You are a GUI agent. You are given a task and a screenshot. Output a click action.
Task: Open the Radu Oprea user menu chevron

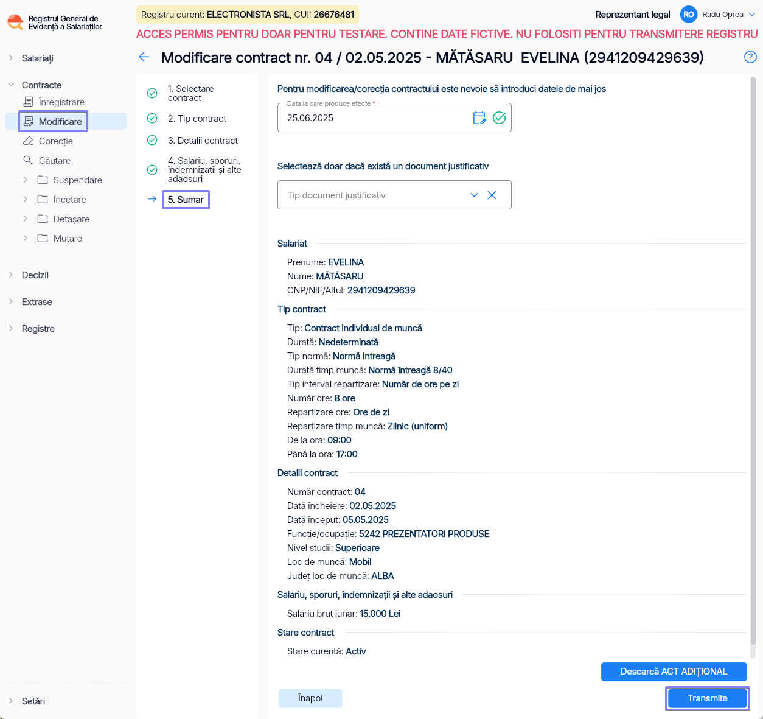click(752, 15)
